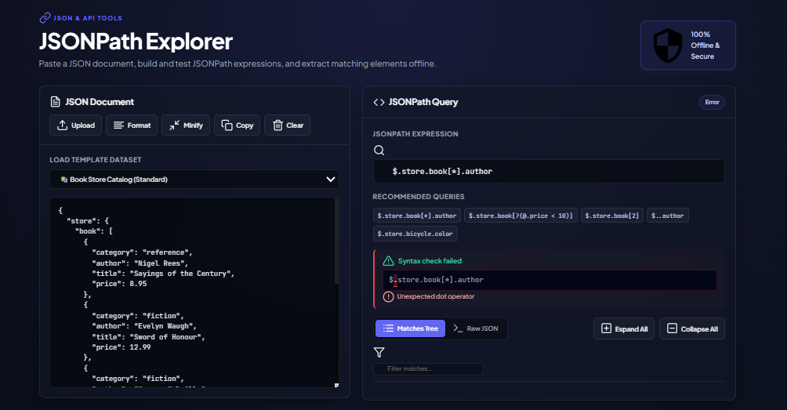
Task: Expand All matches
Action: 624,328
